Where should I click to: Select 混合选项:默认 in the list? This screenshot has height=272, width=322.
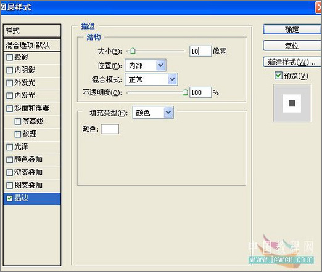[32, 45]
